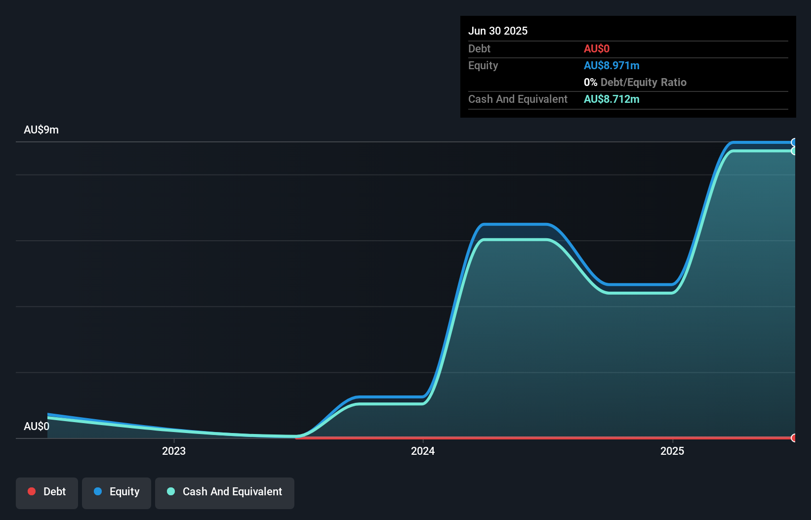
Task: Click the AU$0 y-axis label
Action: point(37,426)
